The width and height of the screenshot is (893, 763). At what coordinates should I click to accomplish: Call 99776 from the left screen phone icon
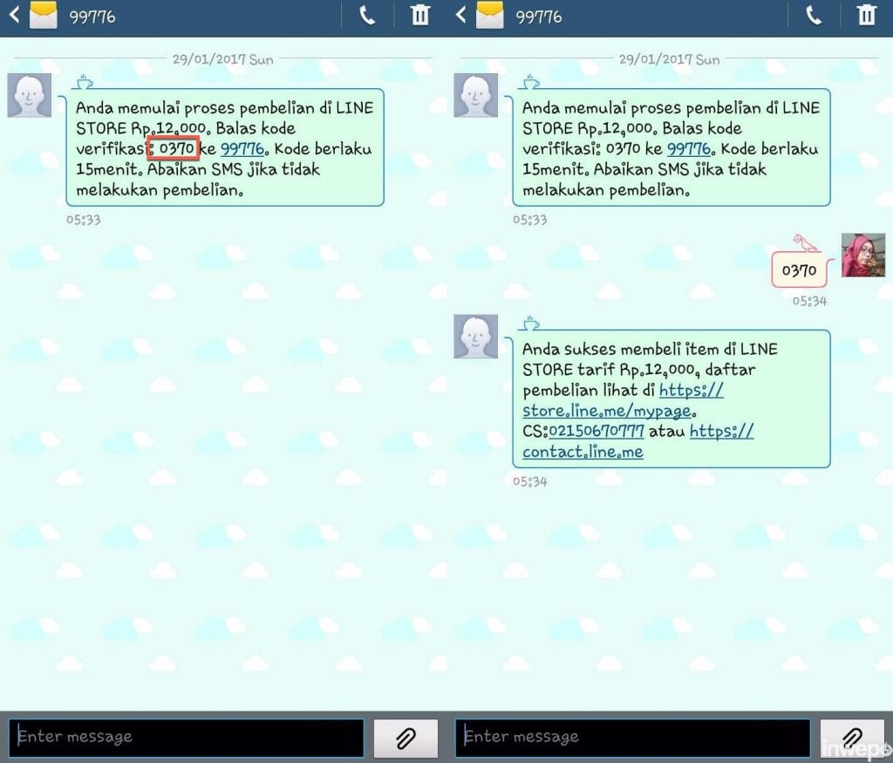click(x=367, y=16)
